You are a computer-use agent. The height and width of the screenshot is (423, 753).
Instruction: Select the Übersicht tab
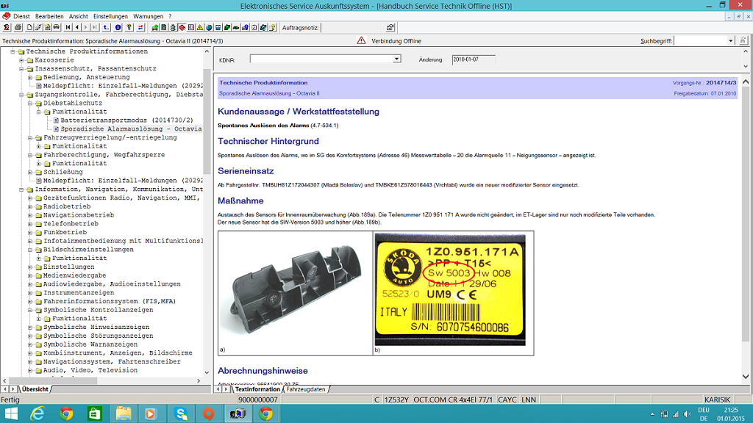(35, 389)
